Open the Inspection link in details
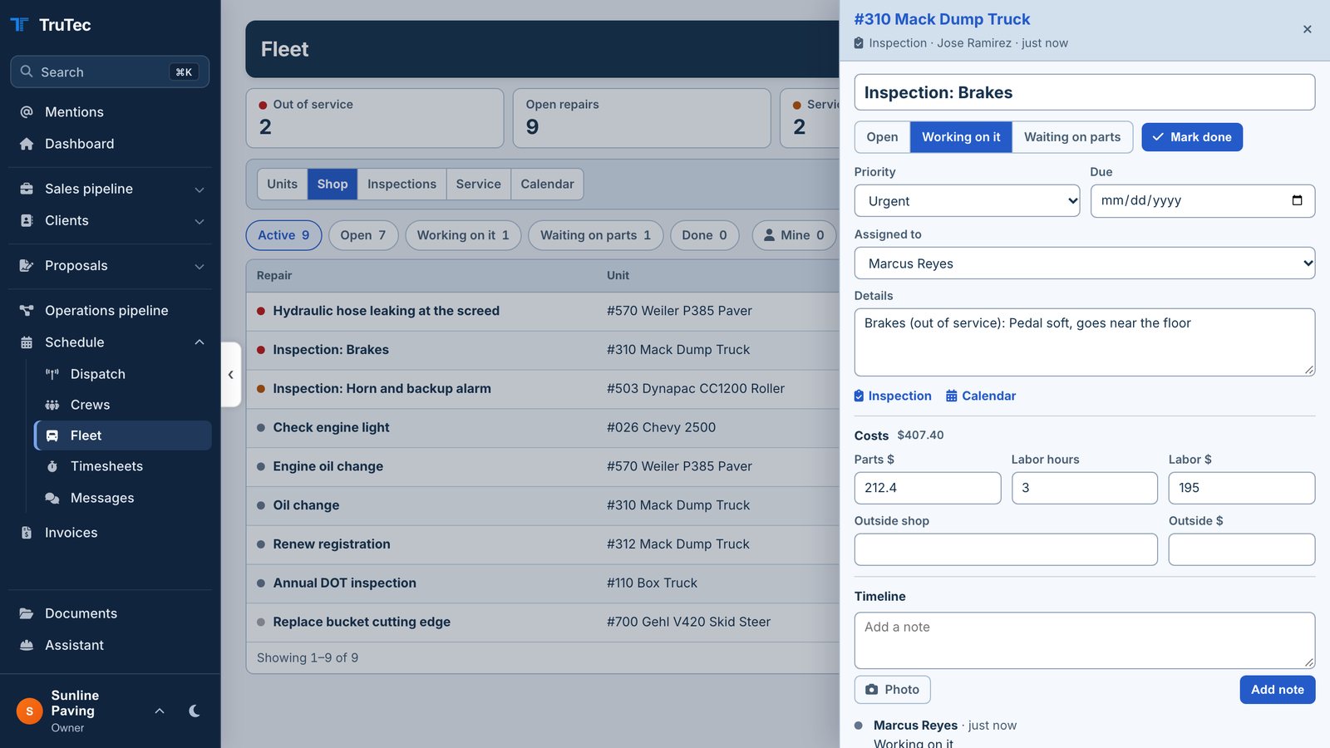Image resolution: width=1330 pixels, height=748 pixels. coord(893,396)
